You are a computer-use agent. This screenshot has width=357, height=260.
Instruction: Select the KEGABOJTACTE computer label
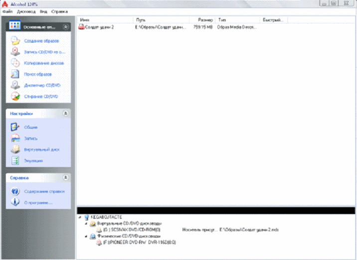click(106, 217)
